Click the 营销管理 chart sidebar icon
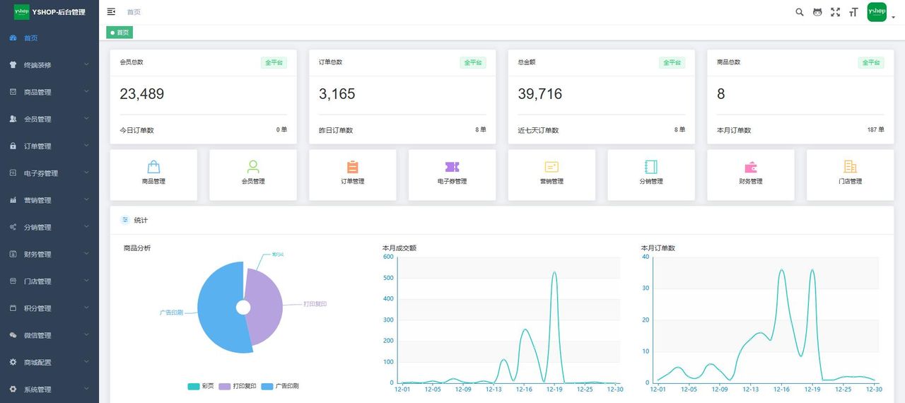Viewport: 905px width, 403px height. click(x=13, y=200)
